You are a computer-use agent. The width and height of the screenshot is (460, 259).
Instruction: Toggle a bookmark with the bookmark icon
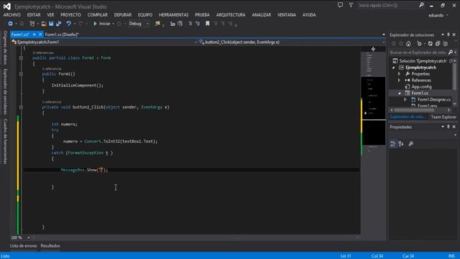click(x=208, y=24)
